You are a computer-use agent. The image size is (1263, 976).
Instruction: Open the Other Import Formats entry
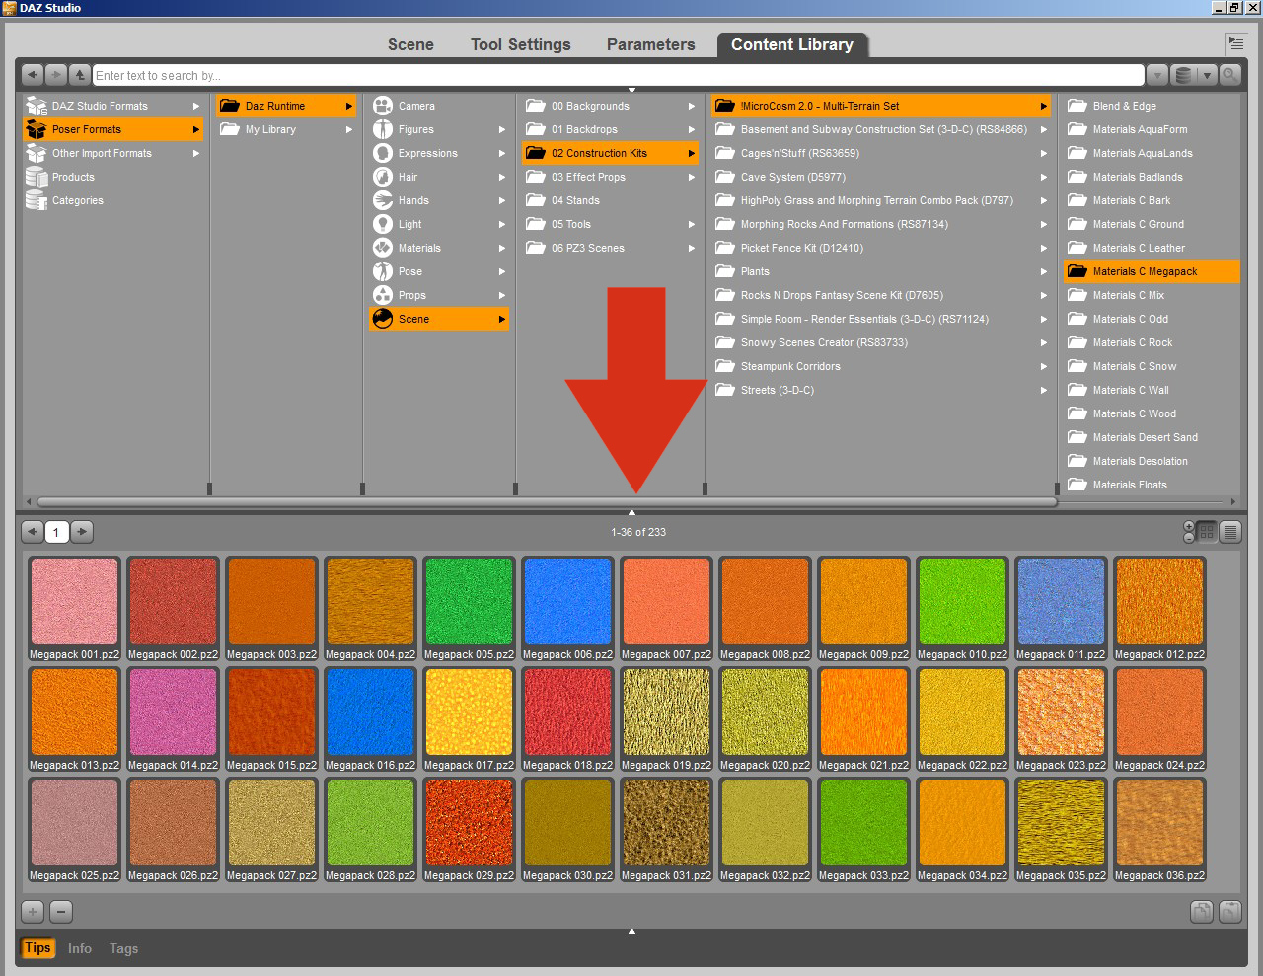click(112, 153)
